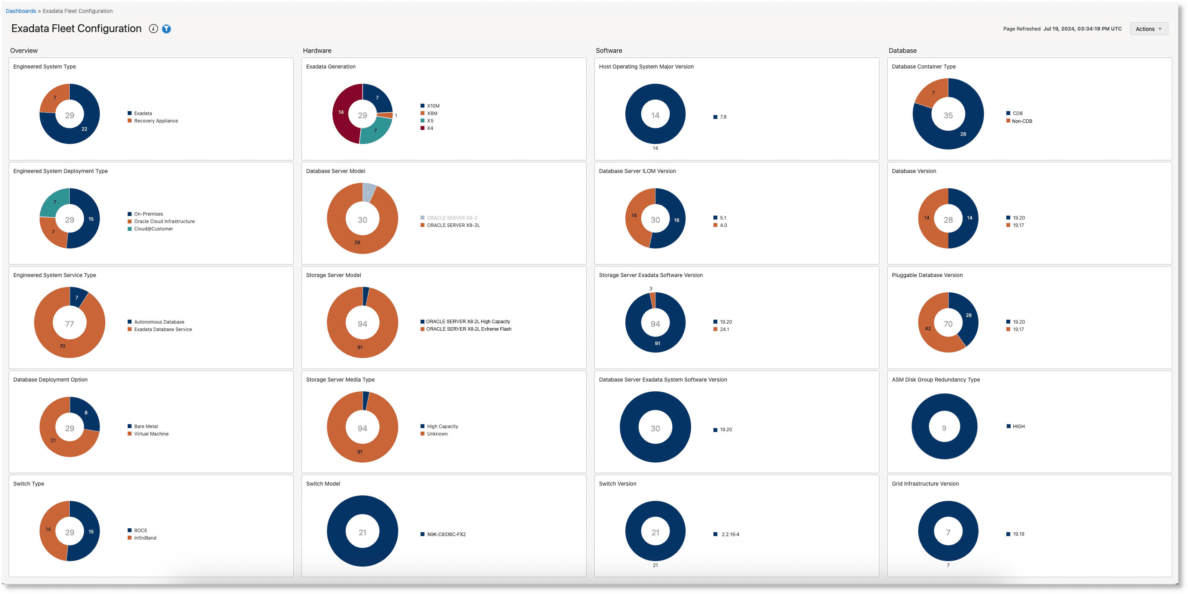Toggle the Recovery Appliance legend entry
1188x594 pixels.
[155, 121]
